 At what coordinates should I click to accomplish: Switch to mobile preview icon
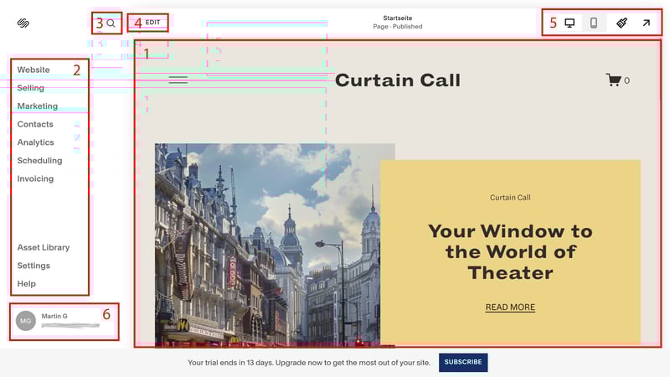(x=594, y=23)
